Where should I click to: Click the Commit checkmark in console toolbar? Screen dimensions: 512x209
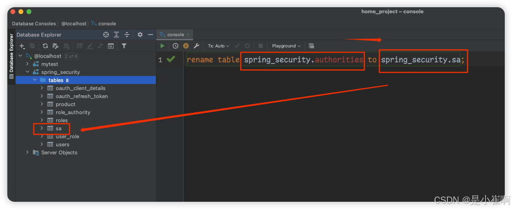point(237,46)
